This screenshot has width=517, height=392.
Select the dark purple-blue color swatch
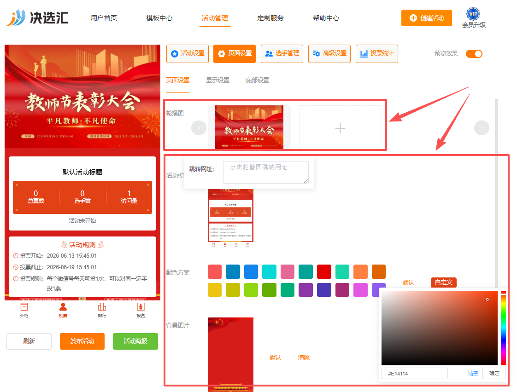(324, 290)
